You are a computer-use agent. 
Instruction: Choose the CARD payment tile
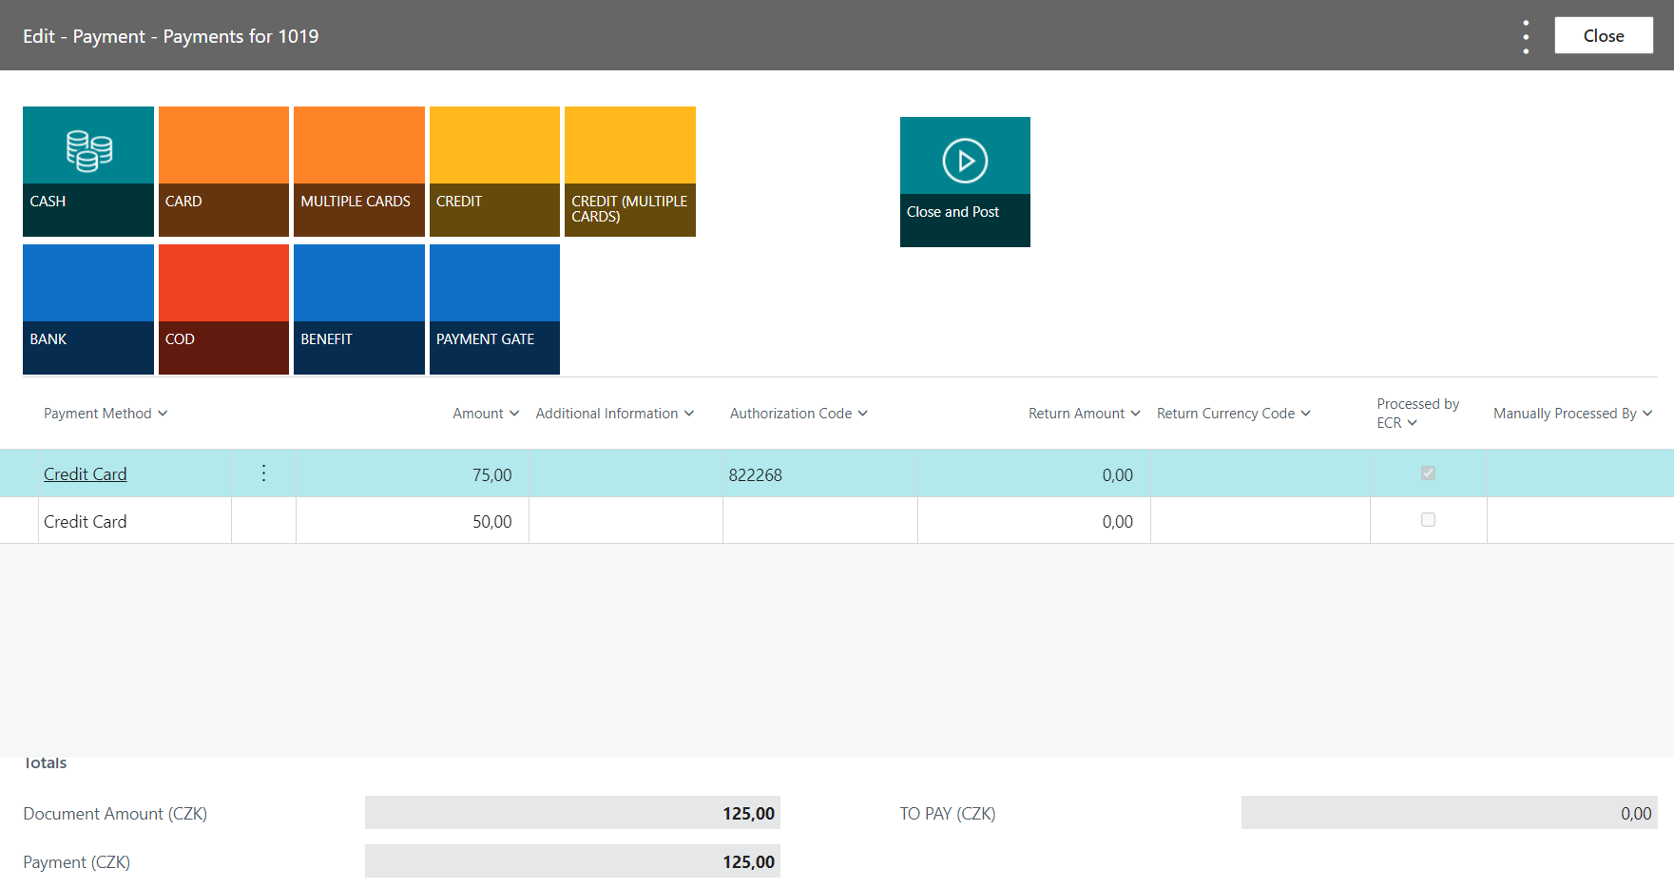(x=223, y=171)
